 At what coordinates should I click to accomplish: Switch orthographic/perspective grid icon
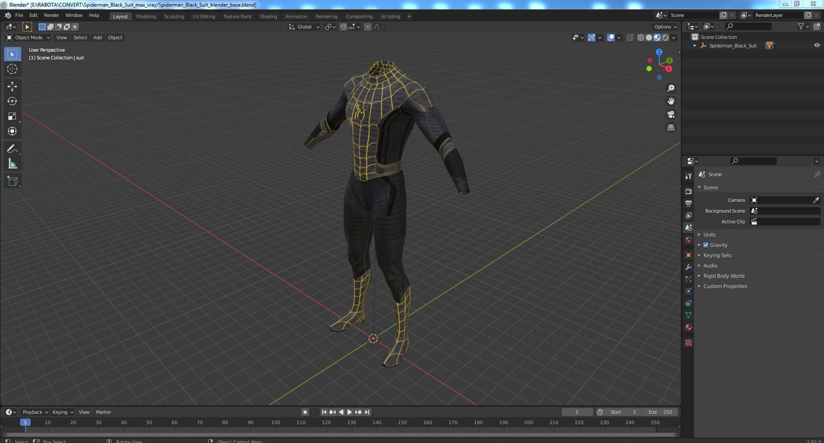point(671,128)
